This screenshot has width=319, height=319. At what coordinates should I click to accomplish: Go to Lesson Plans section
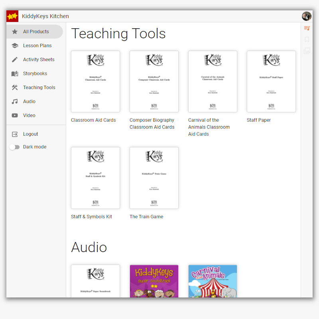(x=35, y=45)
